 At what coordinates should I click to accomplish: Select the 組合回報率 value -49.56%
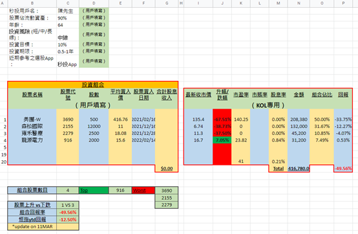pyautogui.click(x=68, y=212)
